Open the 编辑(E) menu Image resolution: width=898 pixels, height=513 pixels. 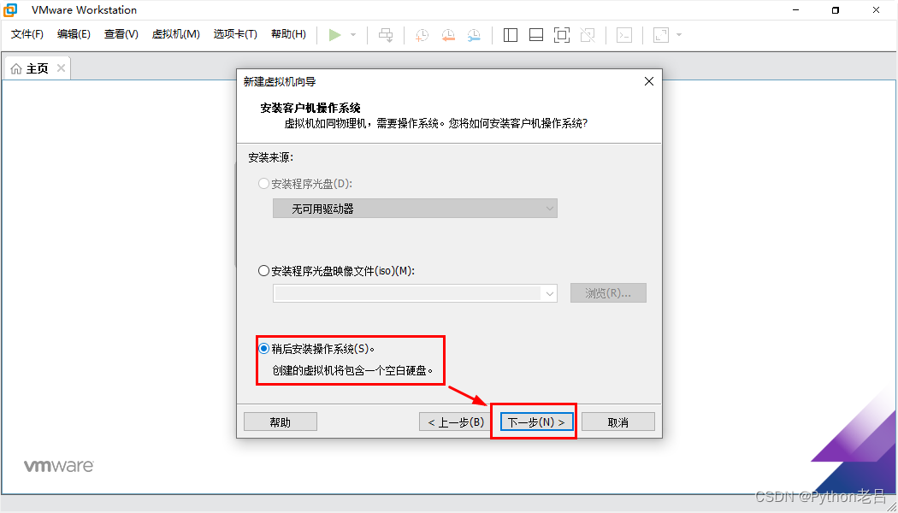[74, 34]
